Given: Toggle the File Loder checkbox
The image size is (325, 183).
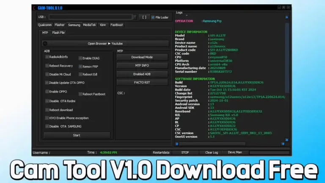Looking at the screenshot, I should click(153, 17).
